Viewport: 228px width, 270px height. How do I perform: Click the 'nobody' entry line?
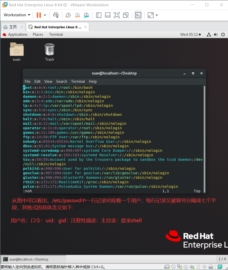click(x=87, y=141)
